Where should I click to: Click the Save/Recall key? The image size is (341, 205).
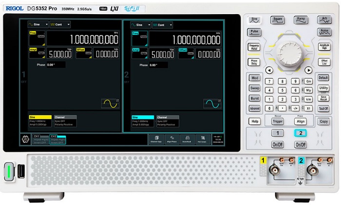323,98
